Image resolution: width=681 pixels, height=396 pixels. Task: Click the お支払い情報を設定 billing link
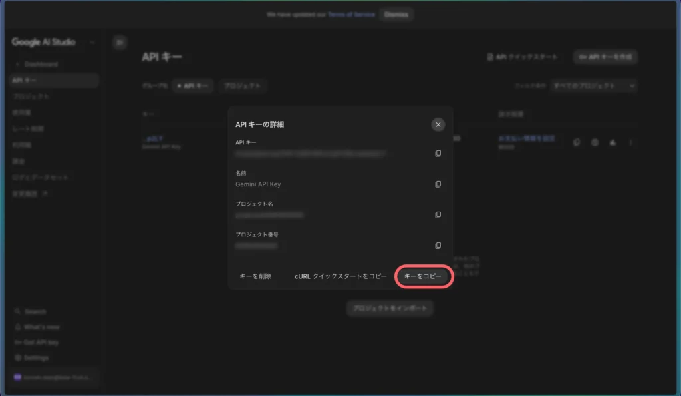tap(527, 138)
